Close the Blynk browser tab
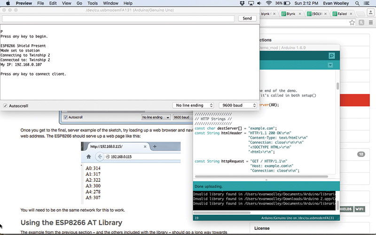376x235 pixels. [x=300, y=14]
